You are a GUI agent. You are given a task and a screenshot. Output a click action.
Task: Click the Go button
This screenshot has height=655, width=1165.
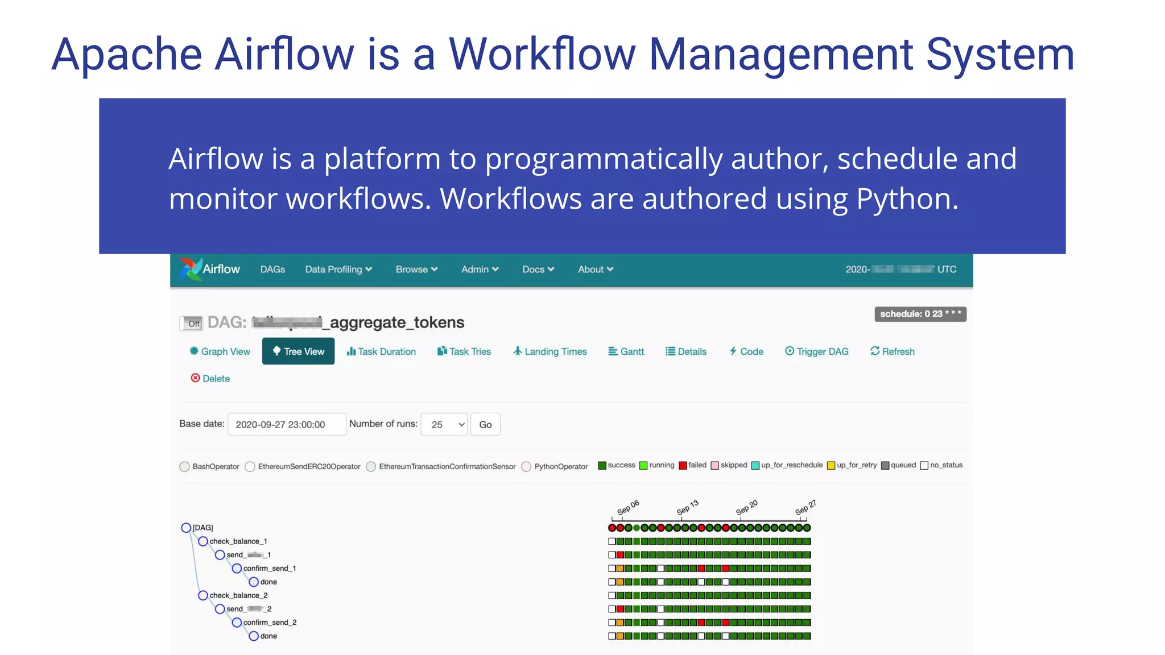485,424
